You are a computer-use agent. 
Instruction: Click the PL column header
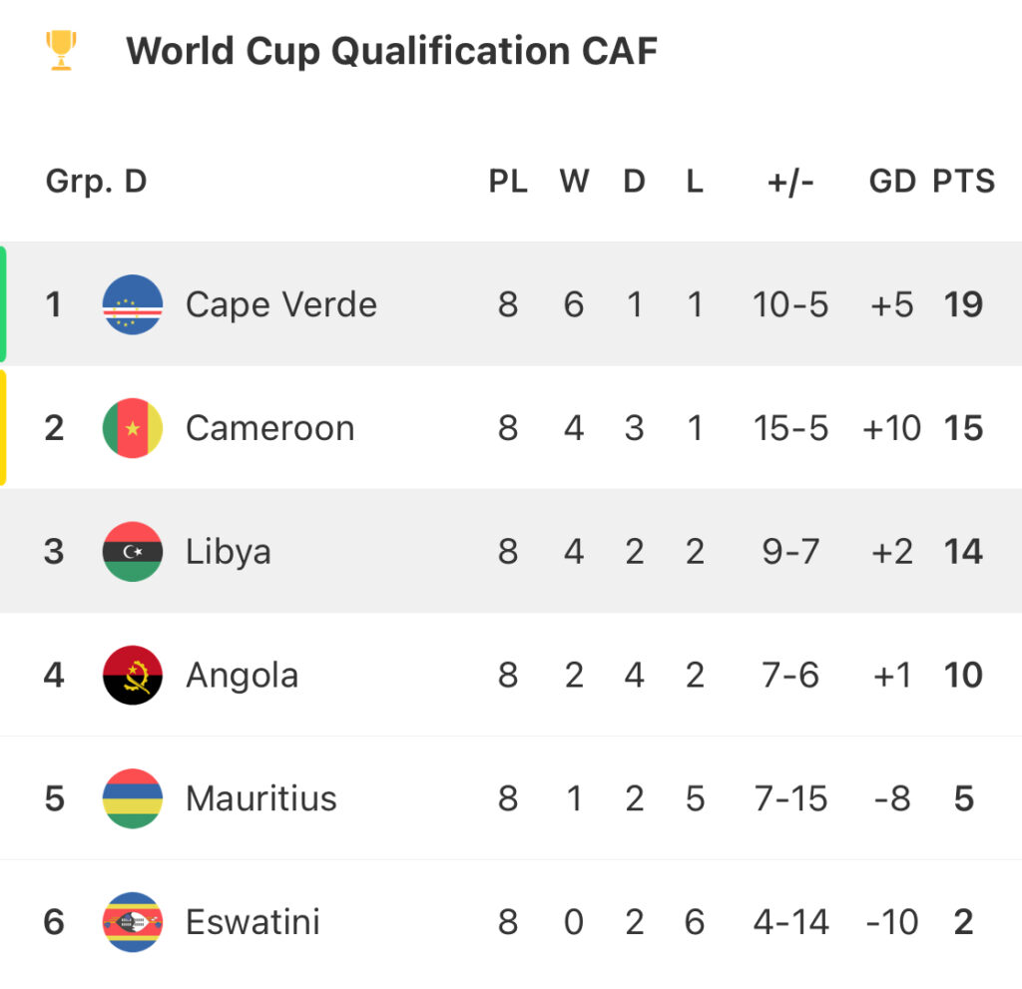point(508,182)
